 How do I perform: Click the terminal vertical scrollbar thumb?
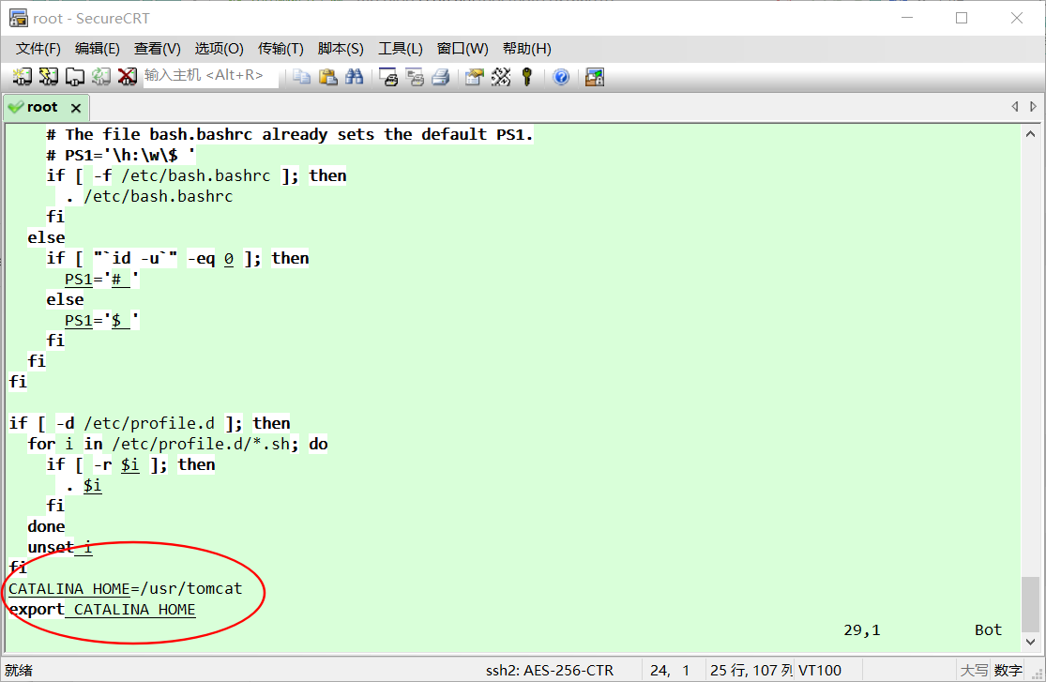[1030, 604]
